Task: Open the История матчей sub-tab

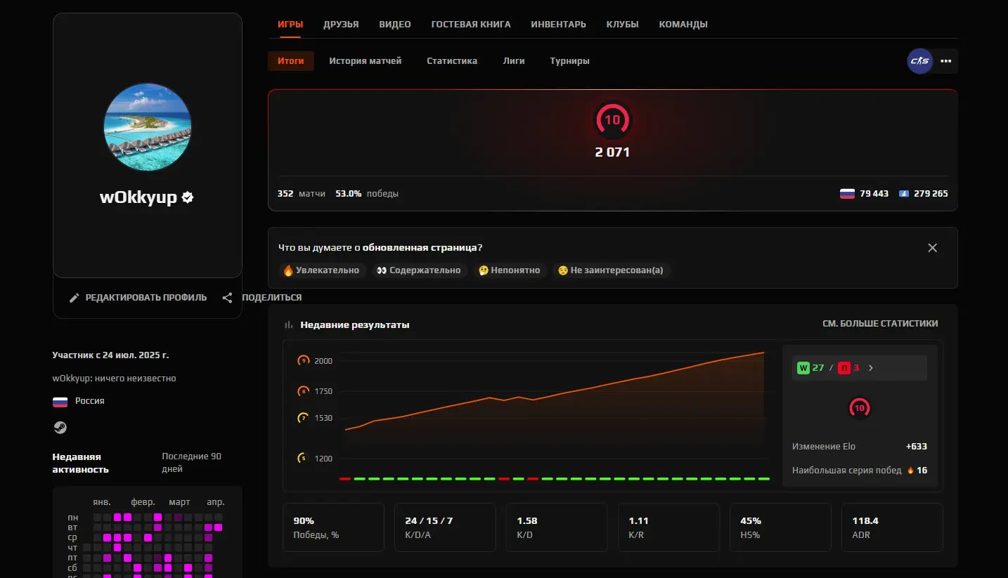Action: pos(365,61)
